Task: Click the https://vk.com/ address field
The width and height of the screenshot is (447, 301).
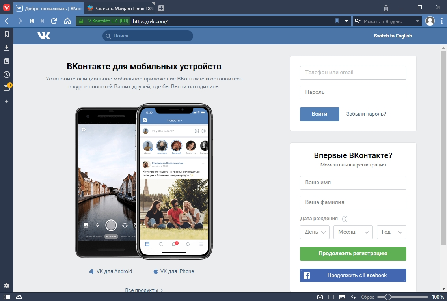Action: [x=231, y=21]
